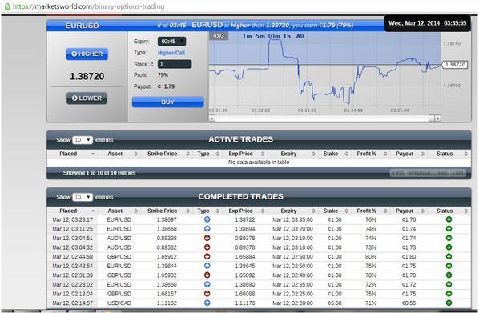
Task: Click green status icon for USD/CAD trade
Action: pyautogui.click(x=449, y=303)
